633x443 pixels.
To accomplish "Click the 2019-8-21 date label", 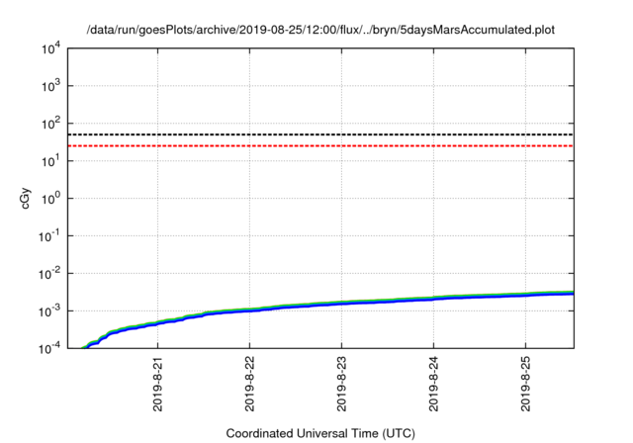I will click(x=157, y=384).
